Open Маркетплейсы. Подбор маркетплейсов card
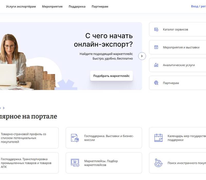 104,163
